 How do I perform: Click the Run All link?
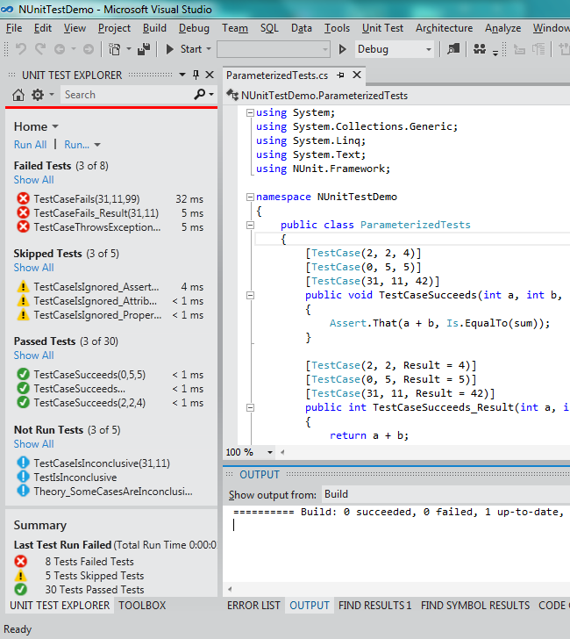[x=30, y=145]
